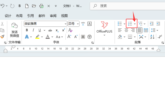Click the wén phonetic guide icon
Image resolution: width=165 pixels, height=92 pixels.
pyautogui.click(x=83, y=24)
